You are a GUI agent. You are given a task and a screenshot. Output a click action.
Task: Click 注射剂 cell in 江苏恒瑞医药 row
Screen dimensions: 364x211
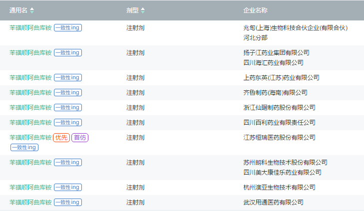(135, 138)
